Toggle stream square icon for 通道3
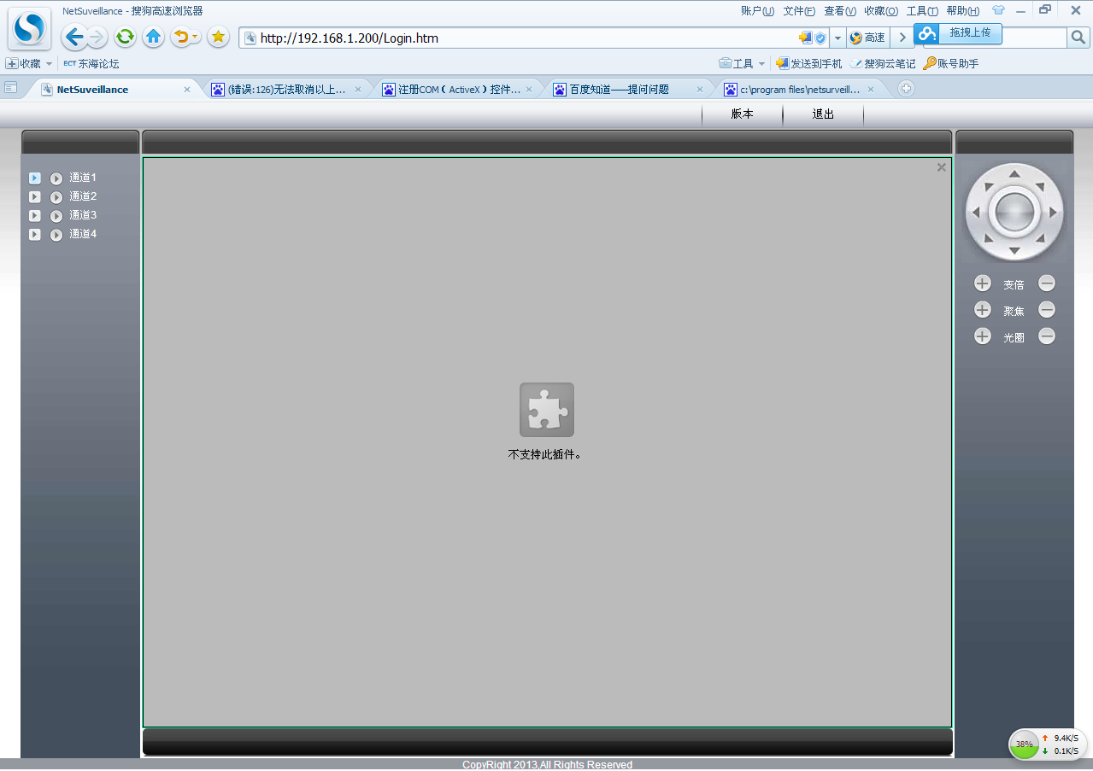1093x771 pixels. [35, 216]
